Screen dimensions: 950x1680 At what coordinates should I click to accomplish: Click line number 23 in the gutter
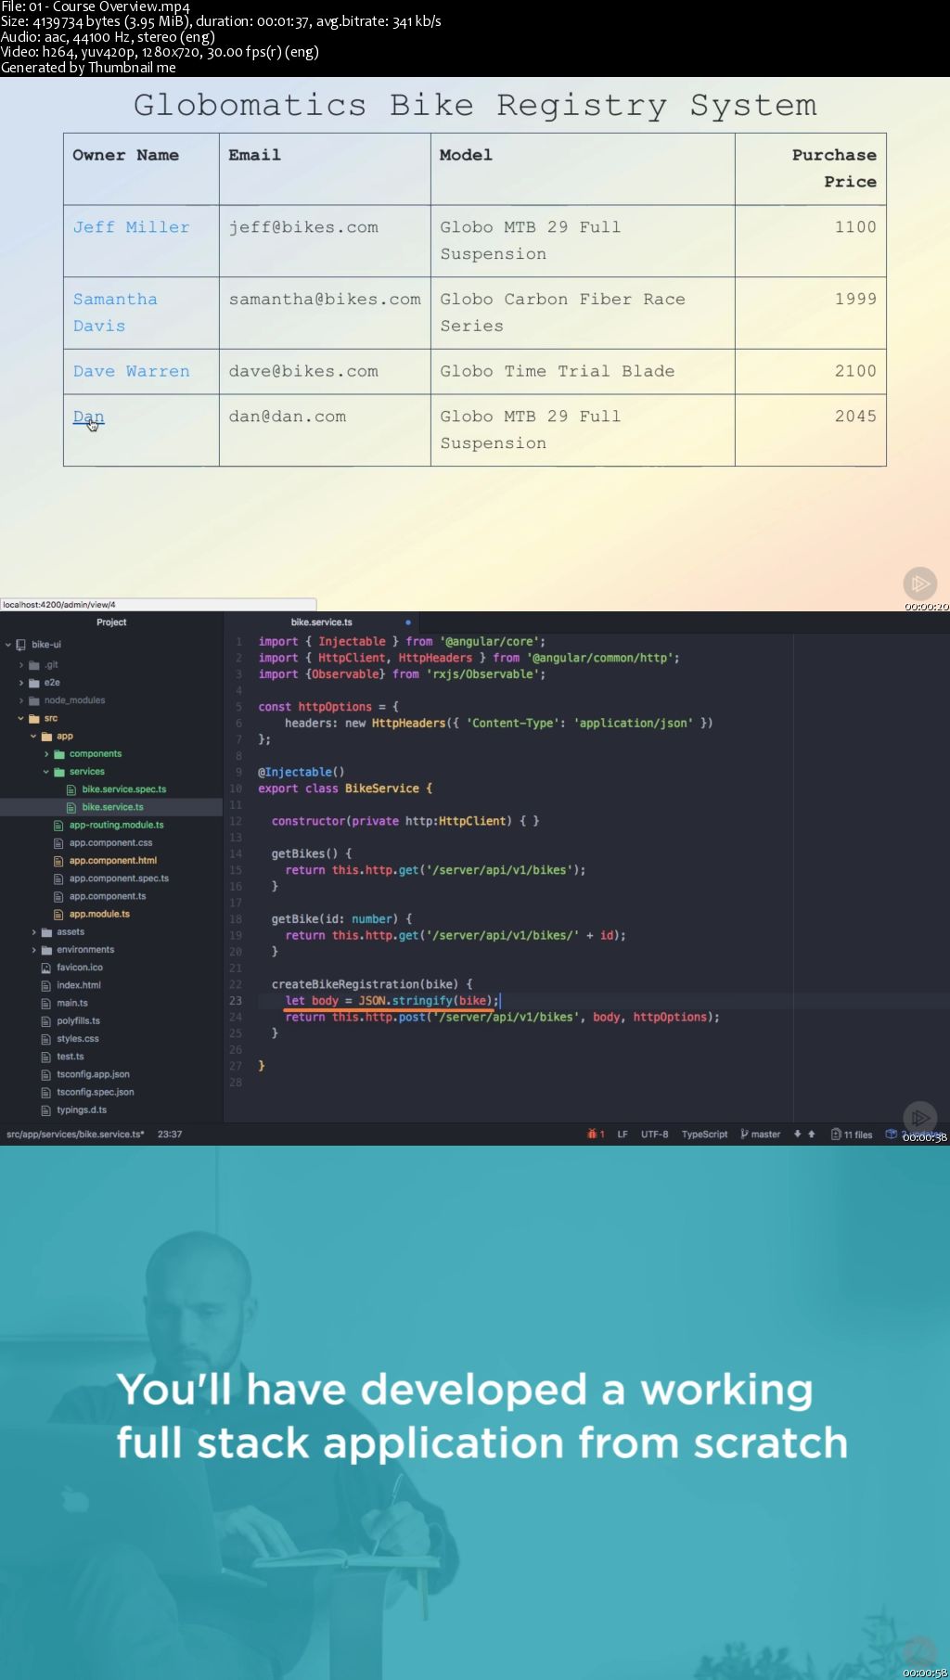click(236, 1001)
